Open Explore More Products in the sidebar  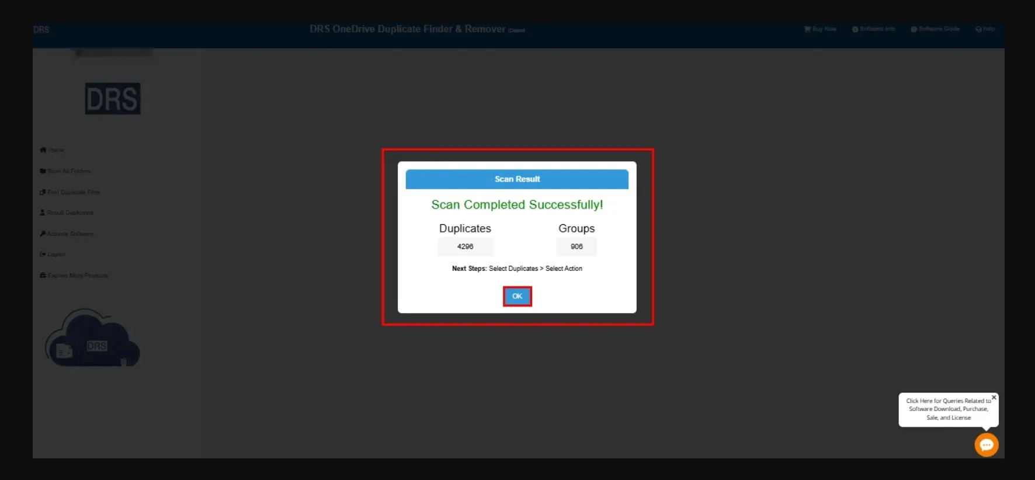coord(74,275)
